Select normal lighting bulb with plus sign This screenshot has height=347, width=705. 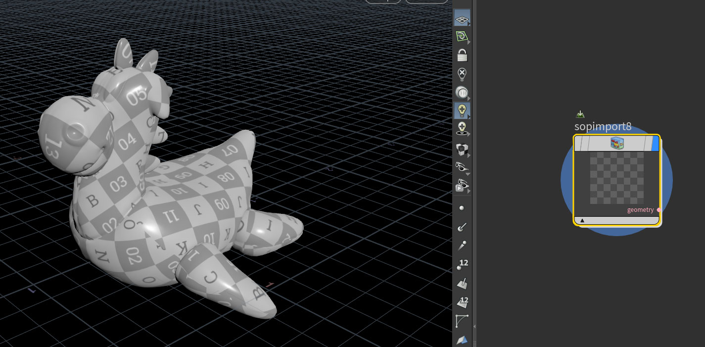[462, 111]
